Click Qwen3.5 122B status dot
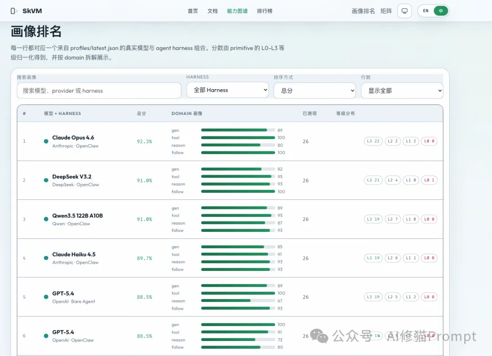The height and width of the screenshot is (356, 492). [x=46, y=219]
